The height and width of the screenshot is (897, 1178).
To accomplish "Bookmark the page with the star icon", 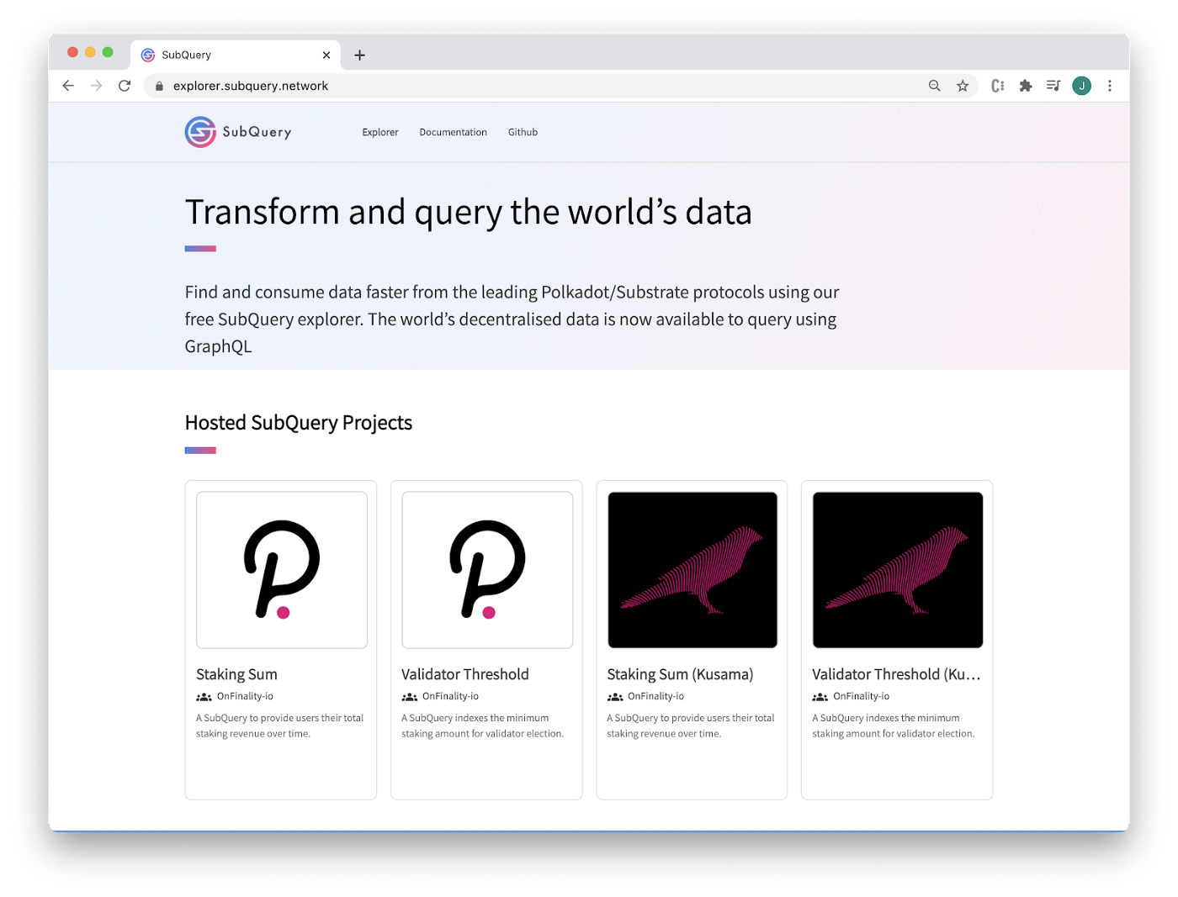I will click(963, 86).
